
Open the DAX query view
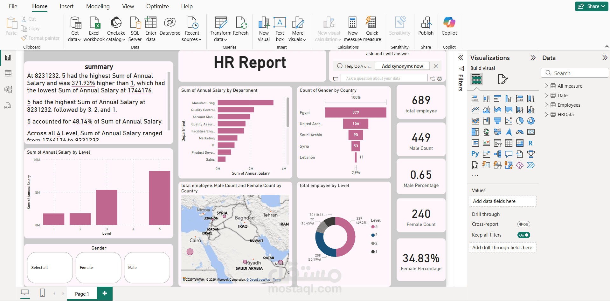point(8,105)
